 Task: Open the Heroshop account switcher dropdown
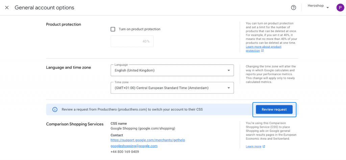(318, 6)
